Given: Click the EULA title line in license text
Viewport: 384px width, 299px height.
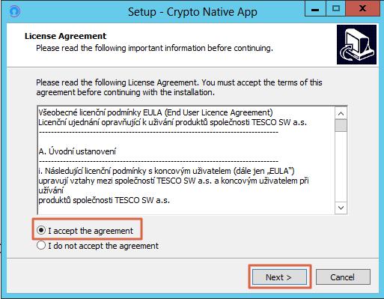Looking at the screenshot, I should coord(156,112).
